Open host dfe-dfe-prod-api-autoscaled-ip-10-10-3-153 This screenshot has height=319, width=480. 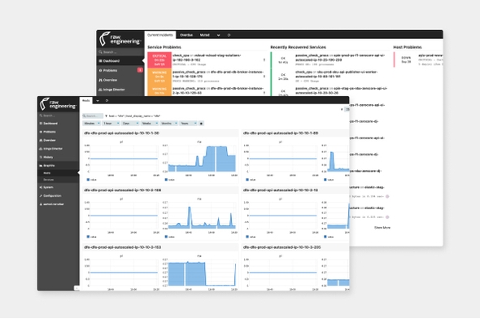tap(123, 247)
